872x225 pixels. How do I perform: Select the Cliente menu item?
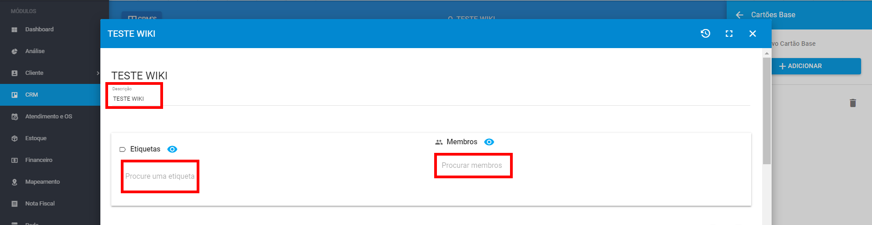pos(50,73)
